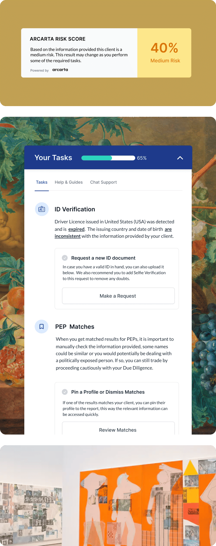Toggle the Pin a Profile or Dismiss Matches checkmark
This screenshot has height=546, width=216.
(65, 392)
